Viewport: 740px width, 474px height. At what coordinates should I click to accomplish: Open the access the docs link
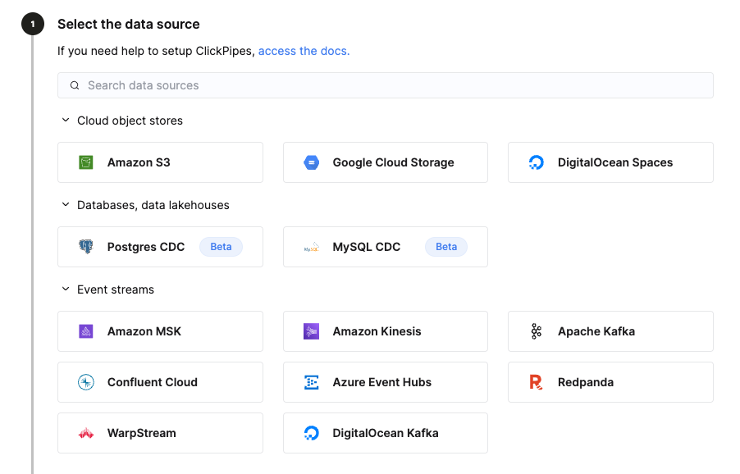pyautogui.click(x=304, y=51)
